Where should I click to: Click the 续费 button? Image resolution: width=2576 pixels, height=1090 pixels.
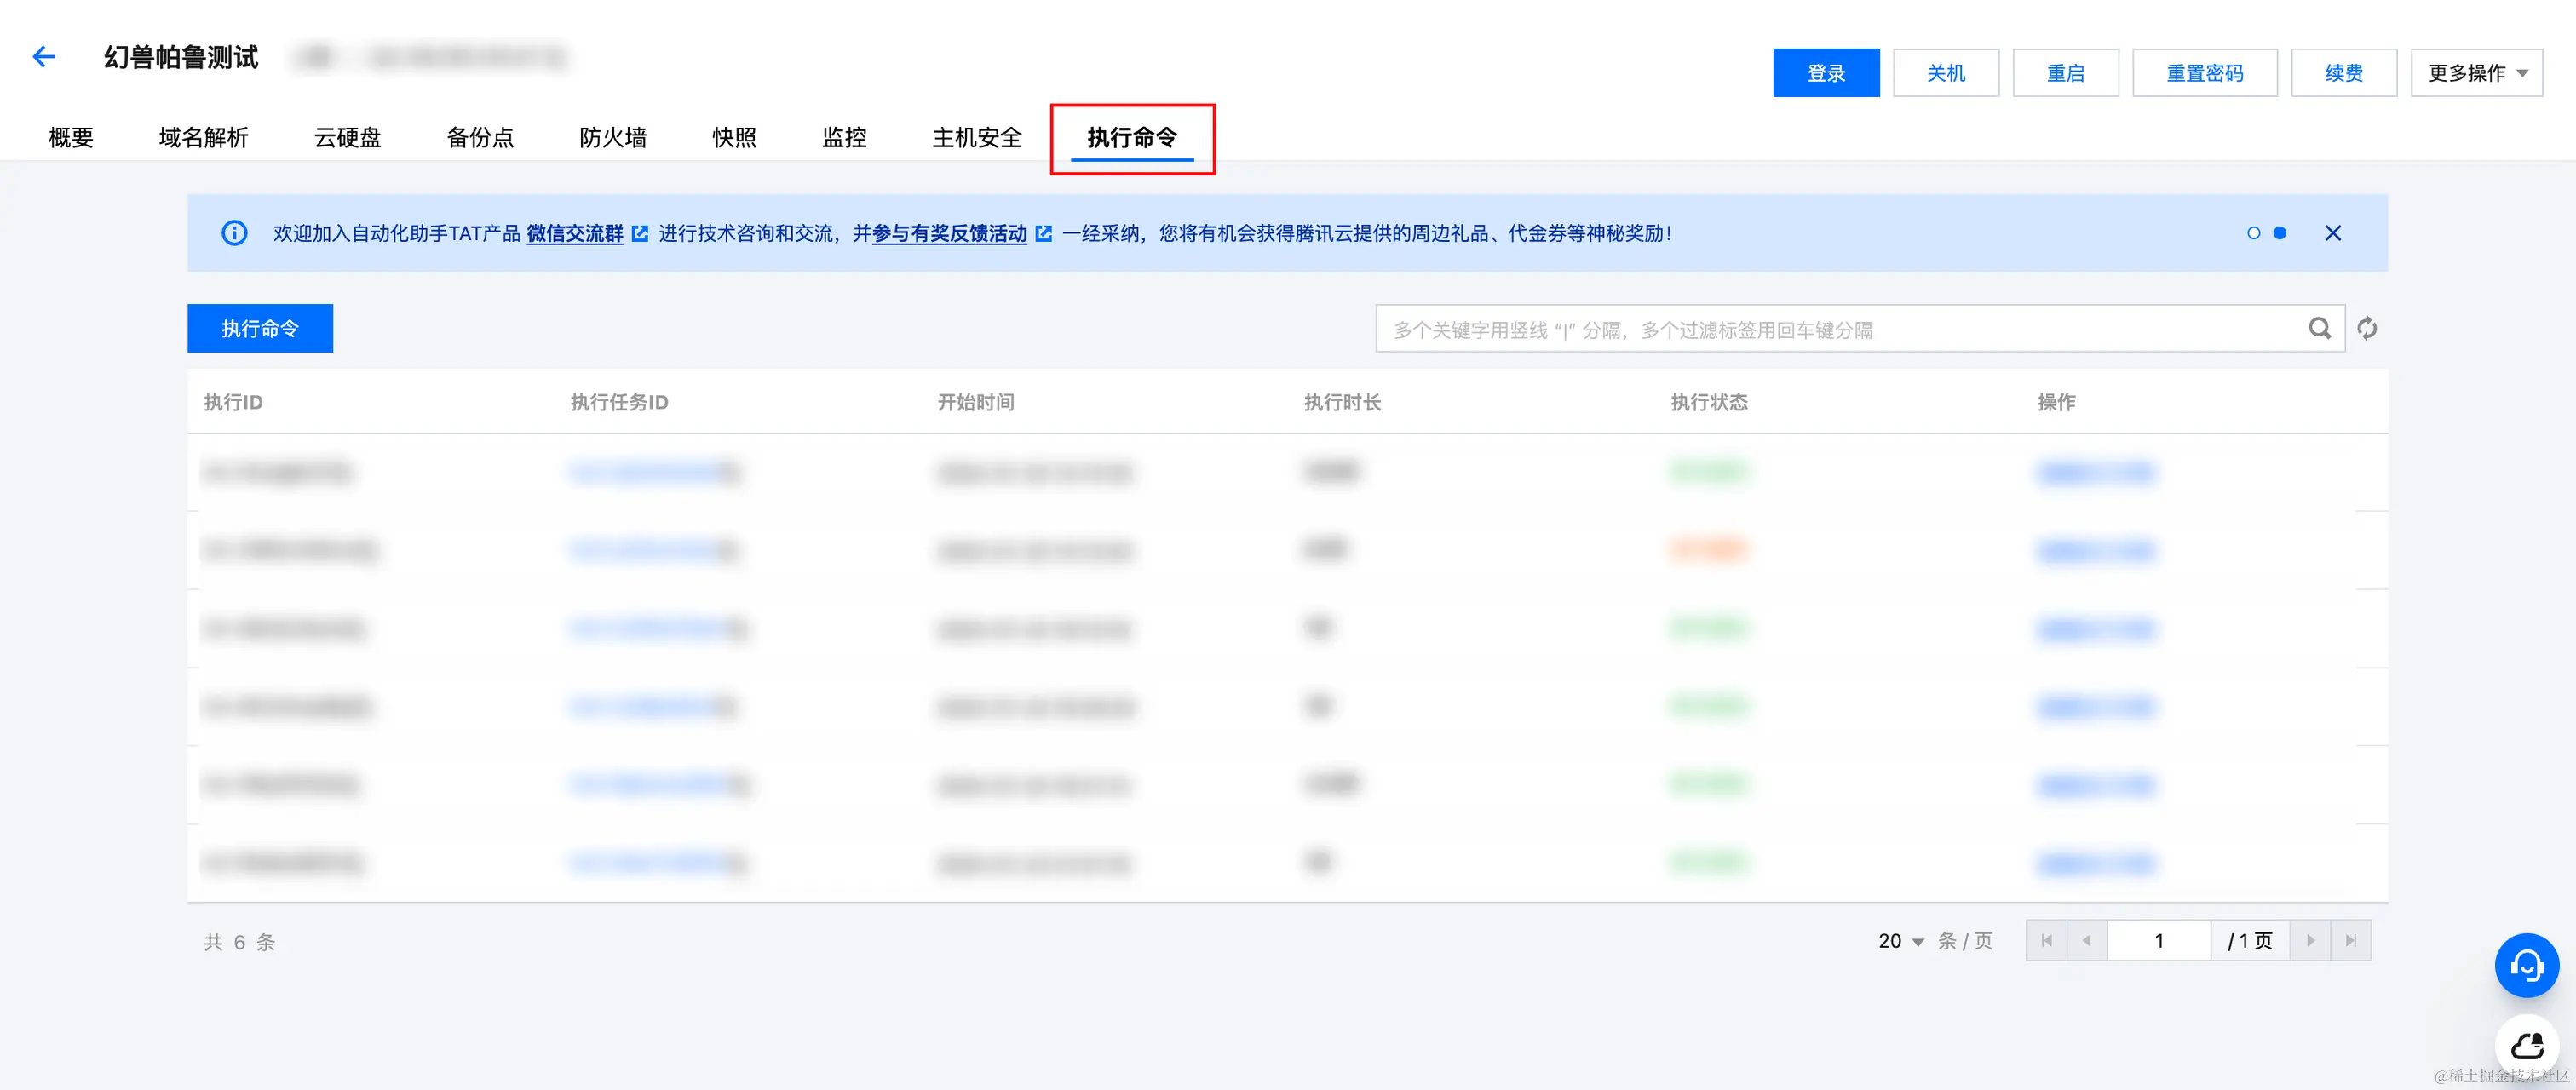tap(2343, 73)
